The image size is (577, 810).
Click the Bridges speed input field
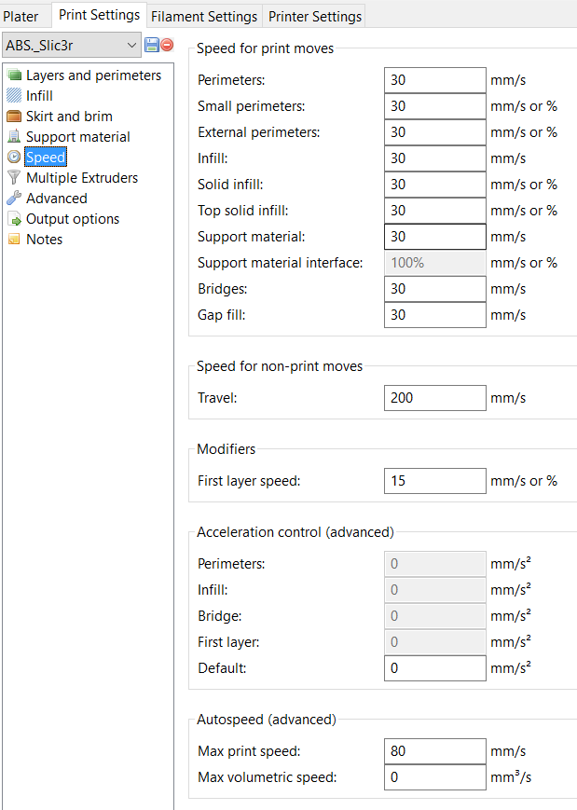434,289
